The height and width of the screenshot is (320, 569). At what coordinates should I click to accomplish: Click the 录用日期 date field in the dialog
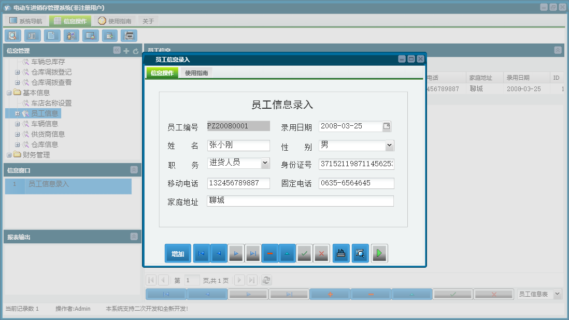pos(350,126)
